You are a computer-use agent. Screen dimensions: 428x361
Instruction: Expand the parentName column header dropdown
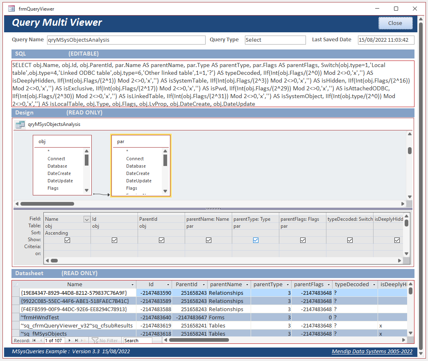pos(246,285)
